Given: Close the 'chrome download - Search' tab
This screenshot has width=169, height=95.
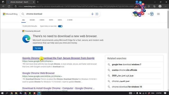Looking at the screenshot, I should [x=34, y=2].
